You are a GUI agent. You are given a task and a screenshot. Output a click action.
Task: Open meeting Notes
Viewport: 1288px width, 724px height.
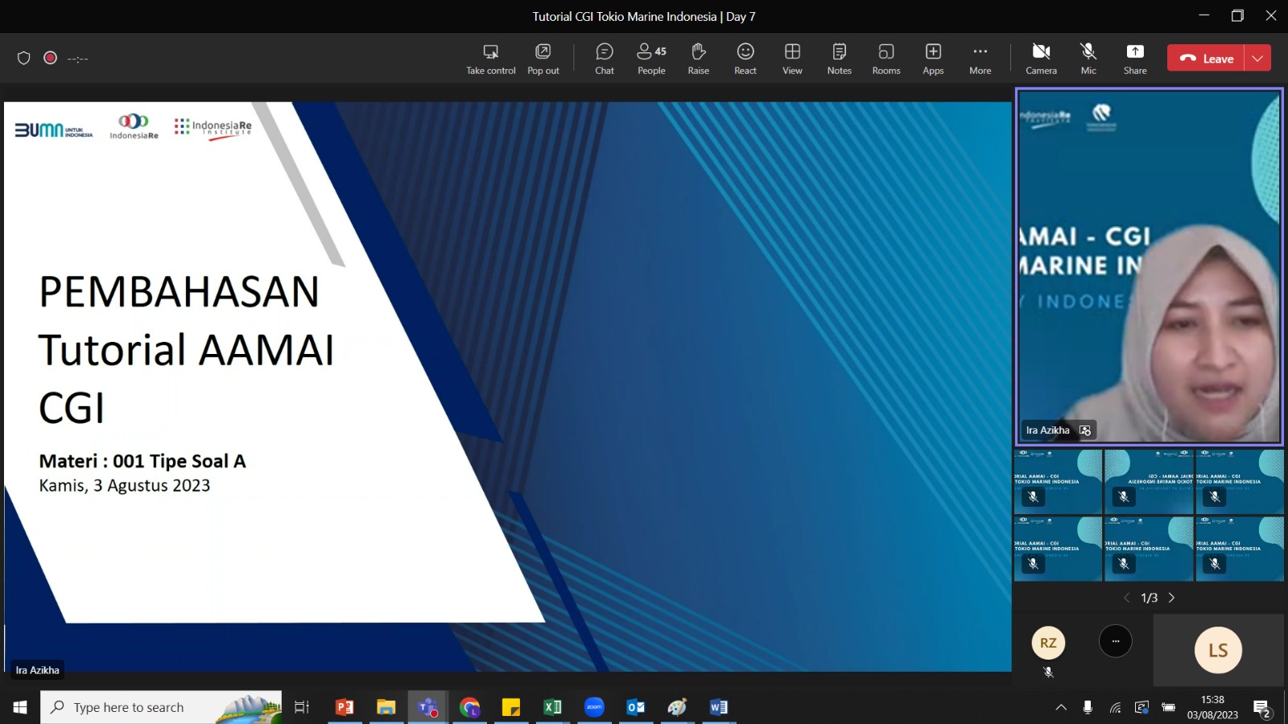(839, 59)
